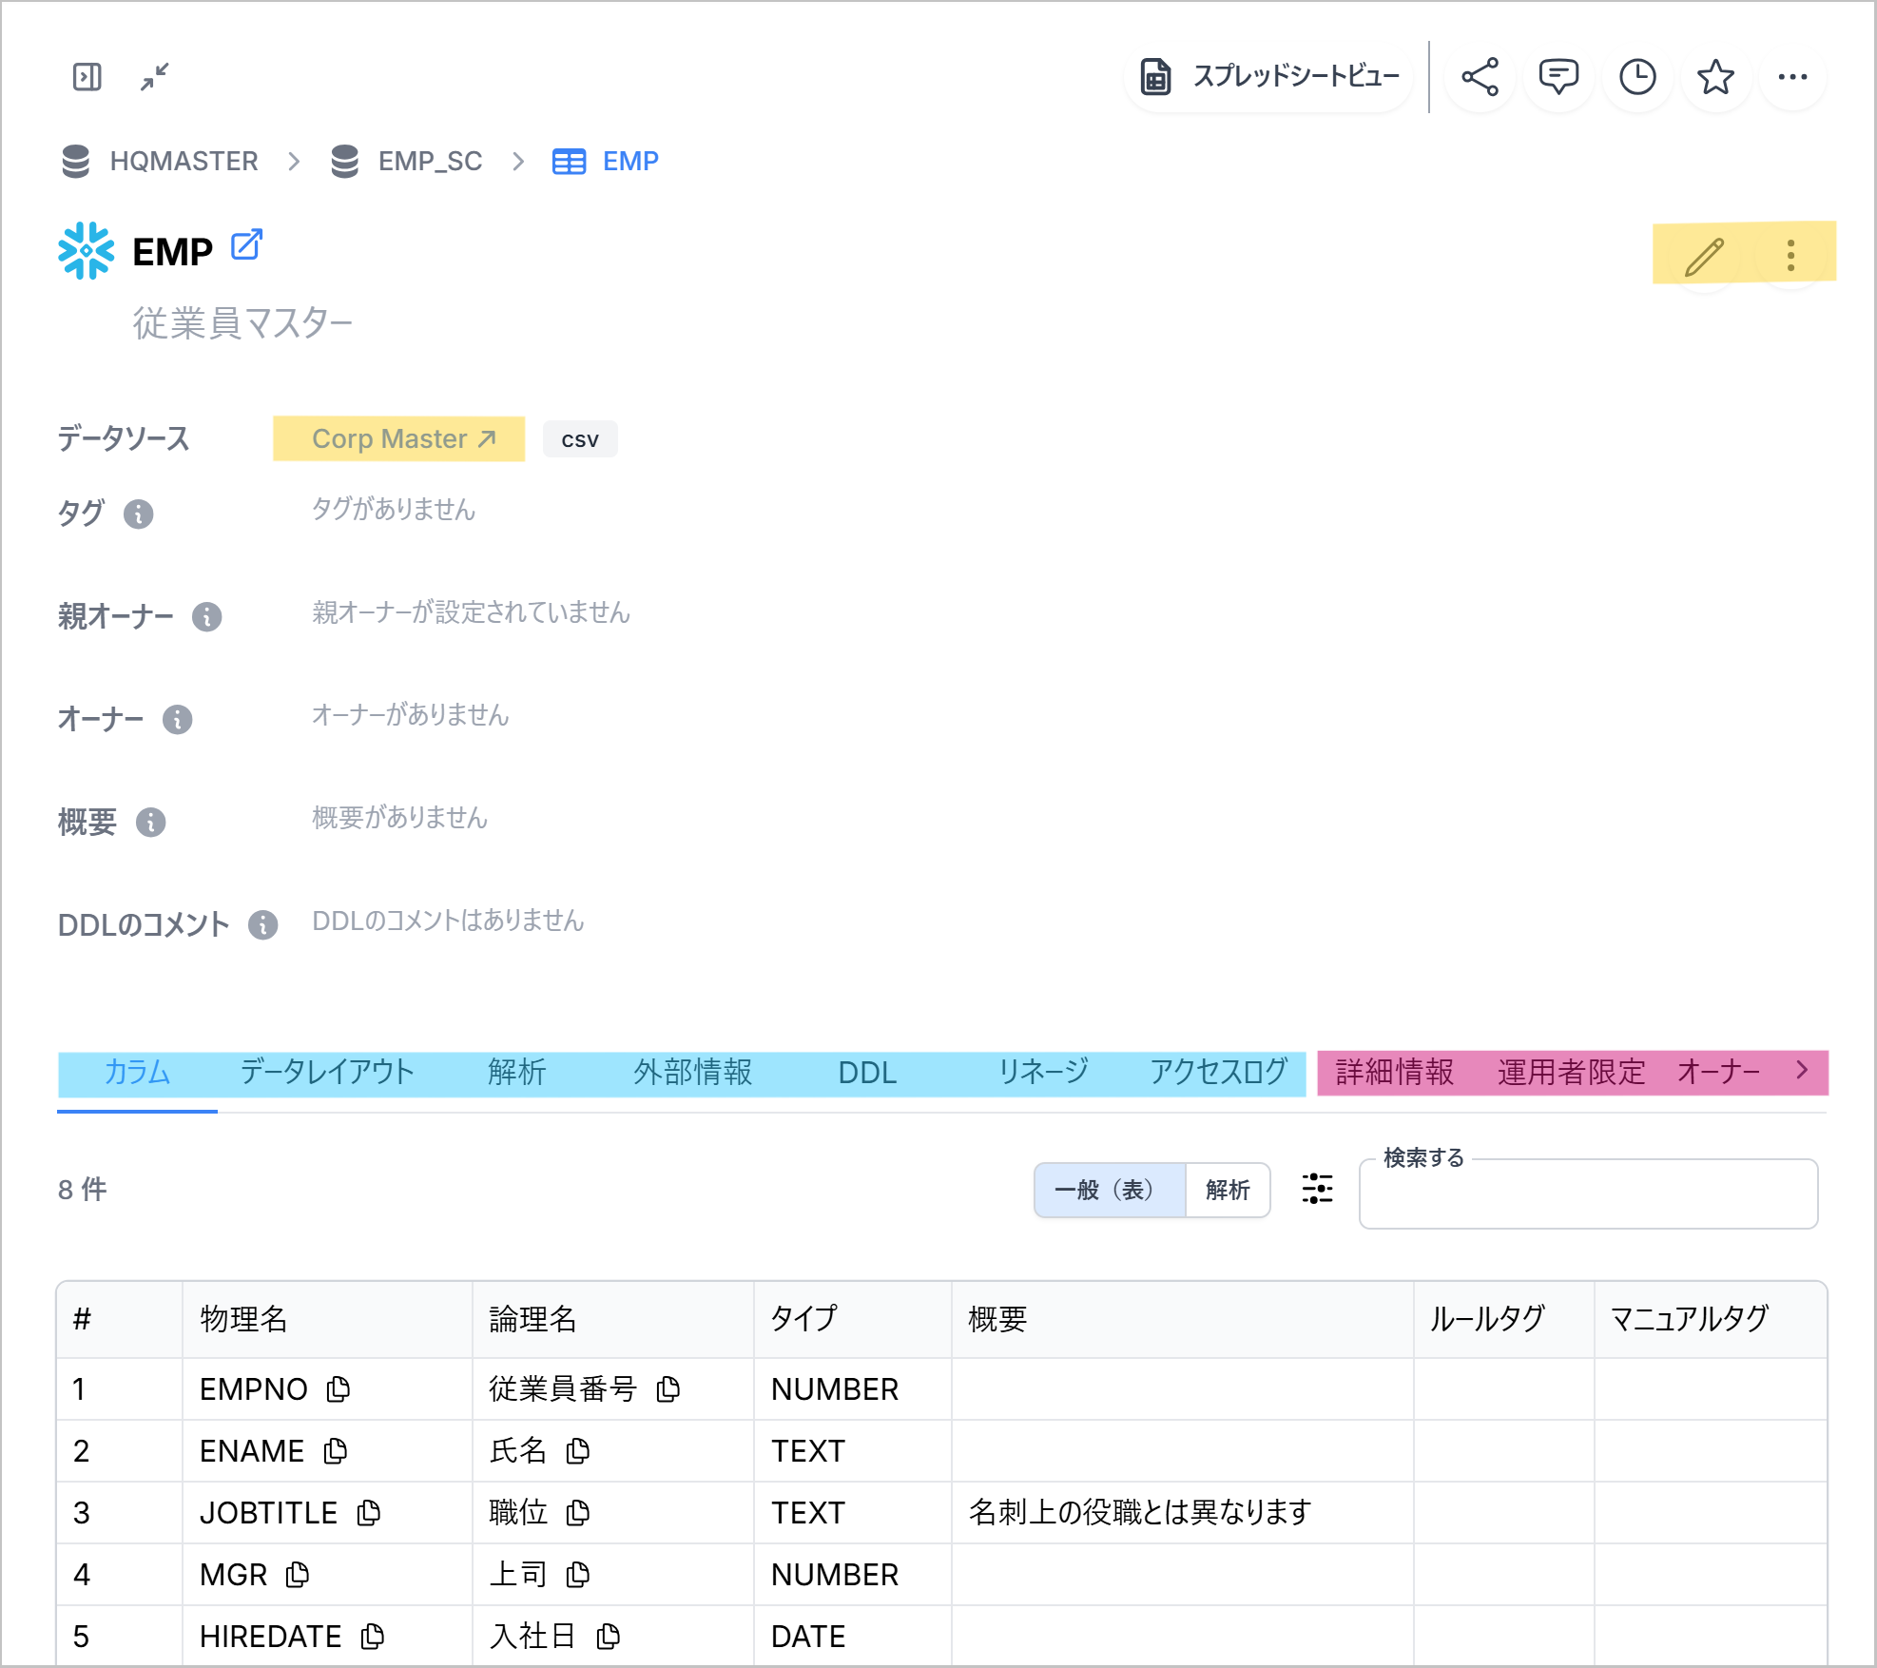The image size is (1877, 1668).
Task: Open the オーナー tab
Action: click(x=1719, y=1074)
